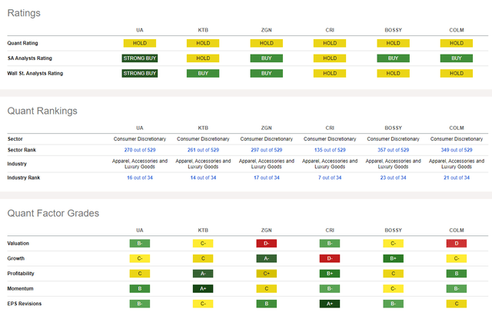Click KTB Profitability grade A- swatch
Viewport: 492px width, 316px height.
203,274
